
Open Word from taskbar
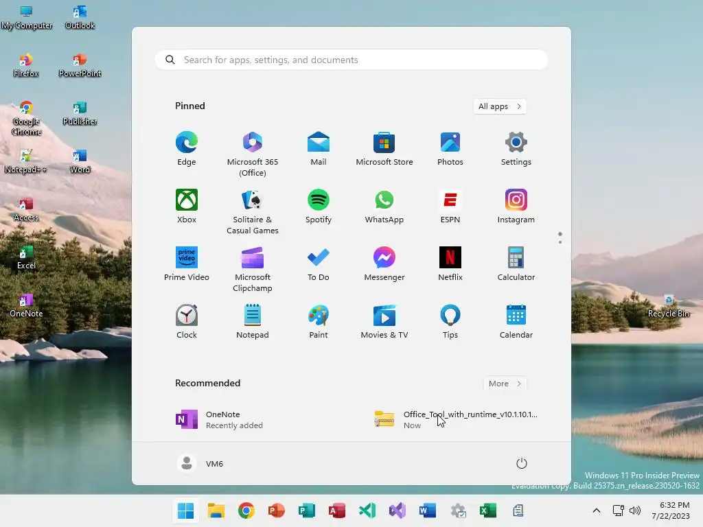point(428,511)
